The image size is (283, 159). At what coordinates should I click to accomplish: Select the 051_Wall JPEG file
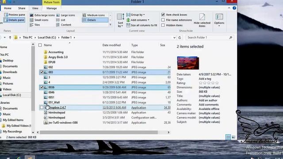[54, 102]
